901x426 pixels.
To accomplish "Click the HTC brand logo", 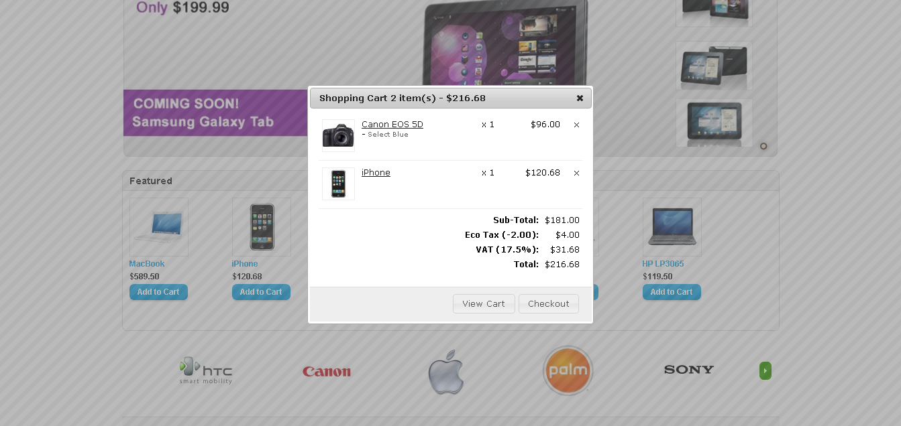I will click(206, 370).
